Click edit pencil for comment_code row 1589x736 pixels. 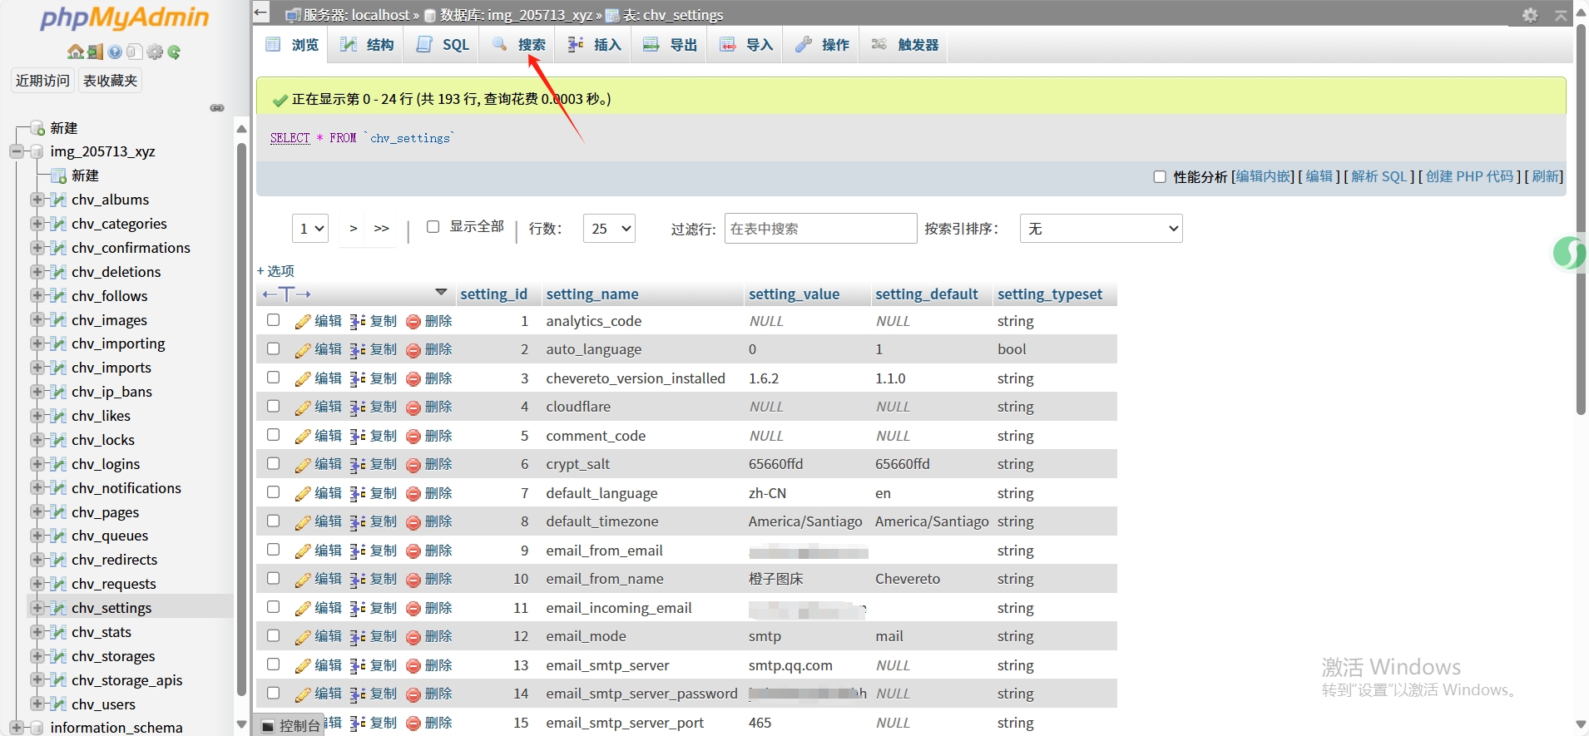point(303,436)
